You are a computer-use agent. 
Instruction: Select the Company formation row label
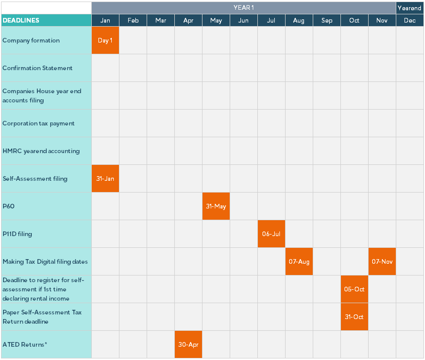tap(31, 40)
